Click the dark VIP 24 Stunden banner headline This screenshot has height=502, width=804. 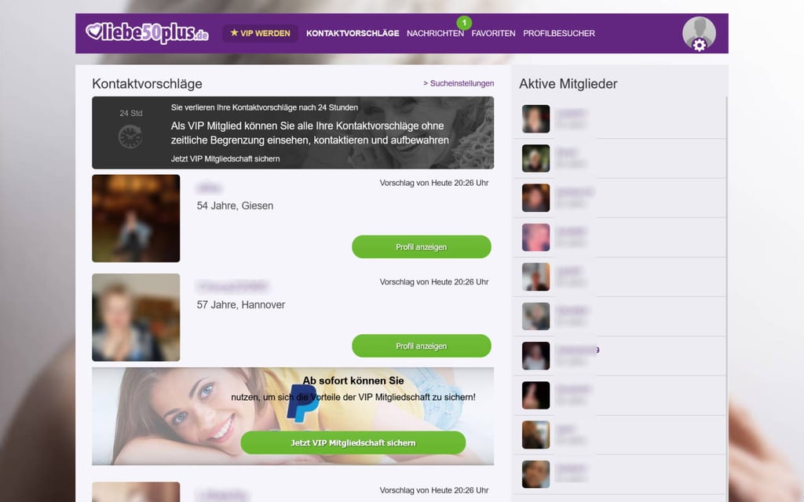309,133
